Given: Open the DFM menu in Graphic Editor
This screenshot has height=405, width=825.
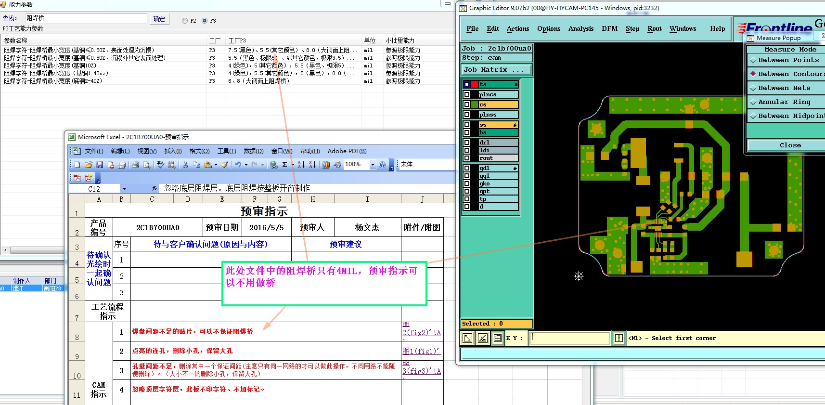Looking at the screenshot, I should click(x=609, y=29).
